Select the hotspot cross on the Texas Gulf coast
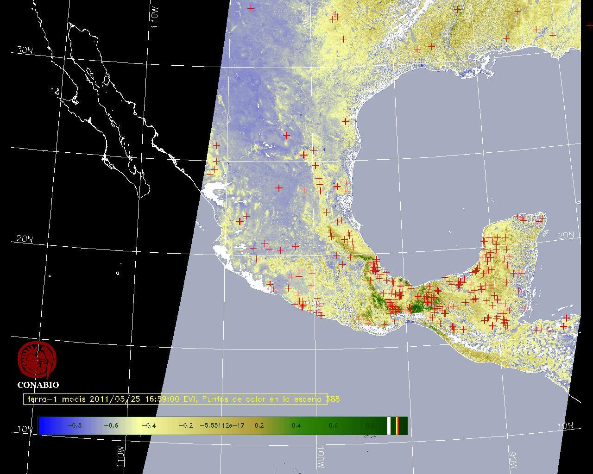 click(x=346, y=121)
